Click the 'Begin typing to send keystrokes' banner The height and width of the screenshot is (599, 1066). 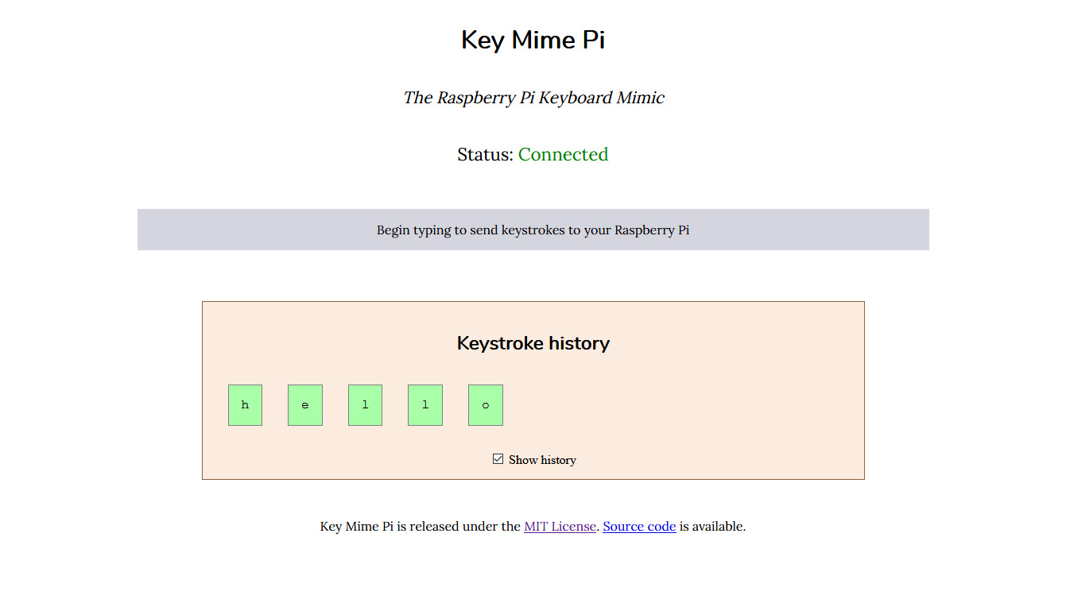click(x=533, y=230)
